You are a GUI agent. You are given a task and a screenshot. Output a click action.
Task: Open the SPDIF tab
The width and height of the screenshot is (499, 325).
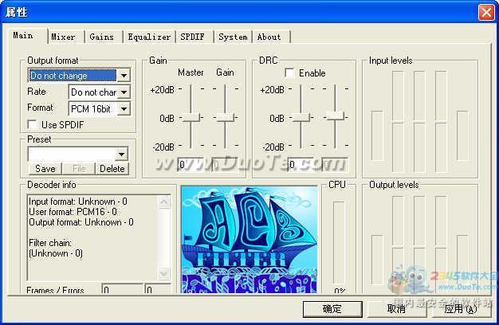click(x=193, y=37)
